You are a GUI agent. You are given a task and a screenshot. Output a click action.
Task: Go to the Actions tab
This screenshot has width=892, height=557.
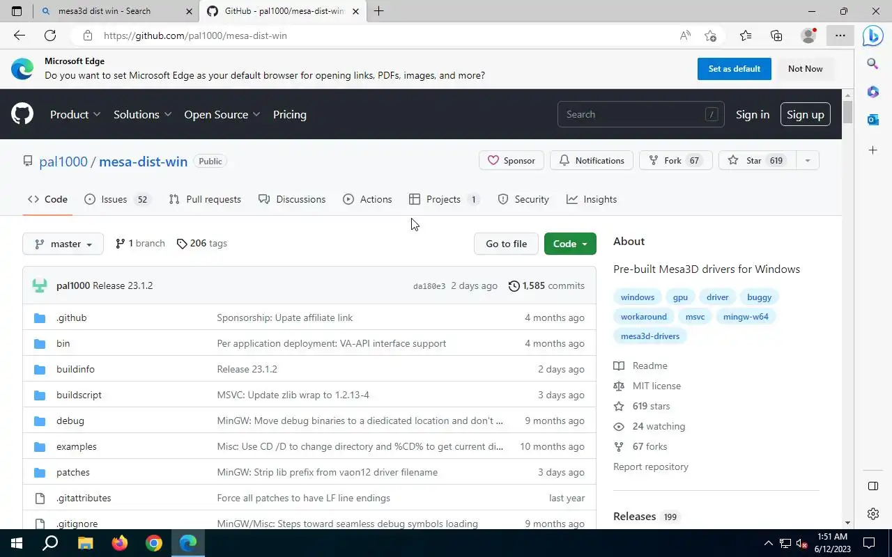pyautogui.click(x=367, y=199)
